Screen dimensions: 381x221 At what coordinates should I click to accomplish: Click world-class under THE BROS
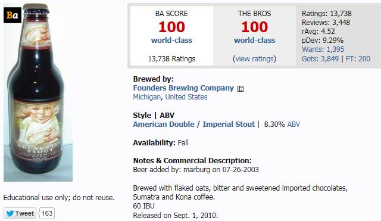[255, 41]
